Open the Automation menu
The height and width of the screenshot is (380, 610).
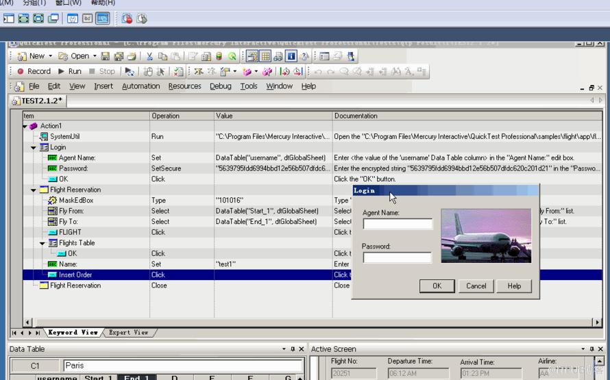(141, 86)
